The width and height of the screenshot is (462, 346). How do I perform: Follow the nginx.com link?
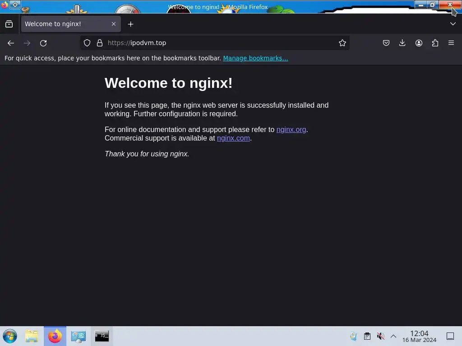click(233, 138)
